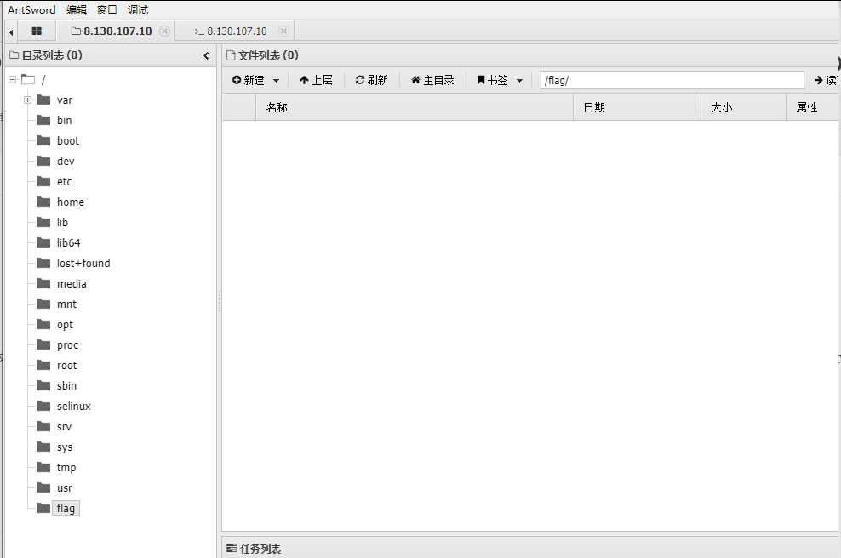Image resolution: width=841 pixels, height=558 pixels.
Task: Select the bin folder icon
Action: click(43, 121)
